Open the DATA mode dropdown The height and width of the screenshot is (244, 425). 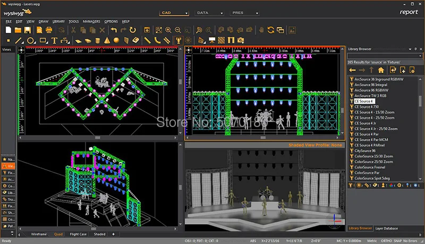click(209, 13)
